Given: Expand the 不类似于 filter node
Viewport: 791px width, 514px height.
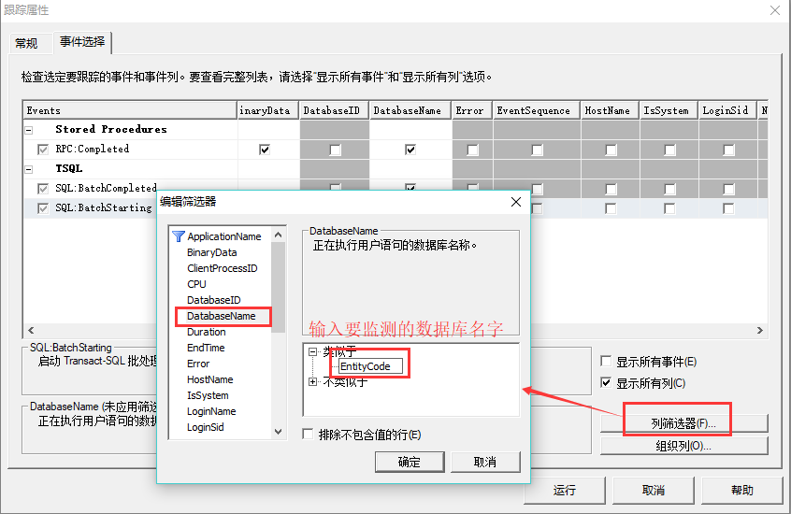Looking at the screenshot, I should pos(313,382).
